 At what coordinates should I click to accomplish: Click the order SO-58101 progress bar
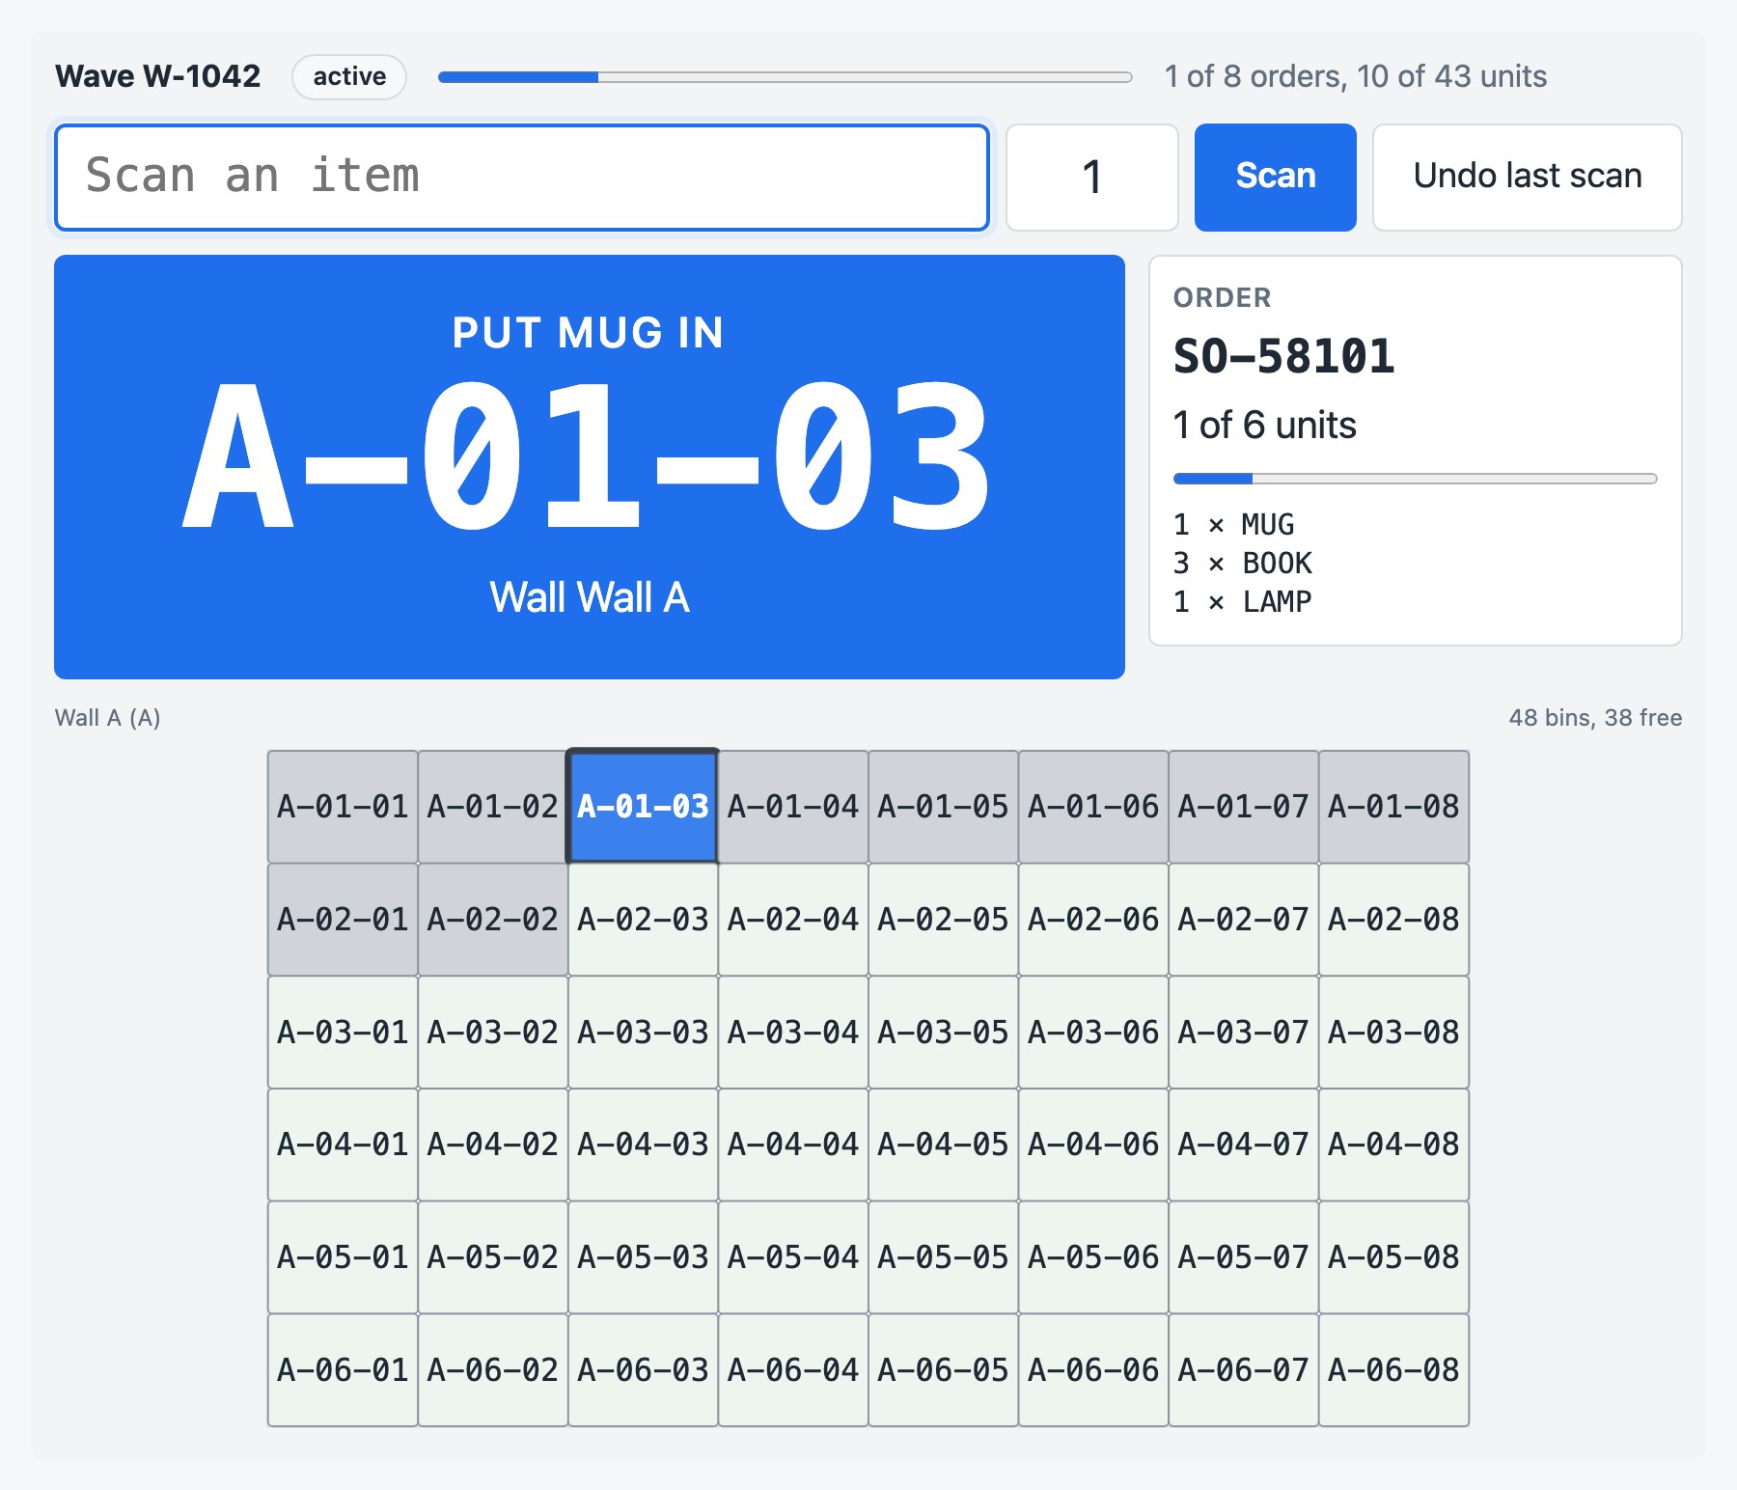1415,479
